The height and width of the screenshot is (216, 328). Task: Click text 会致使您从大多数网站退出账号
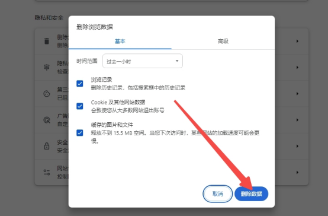point(128,110)
